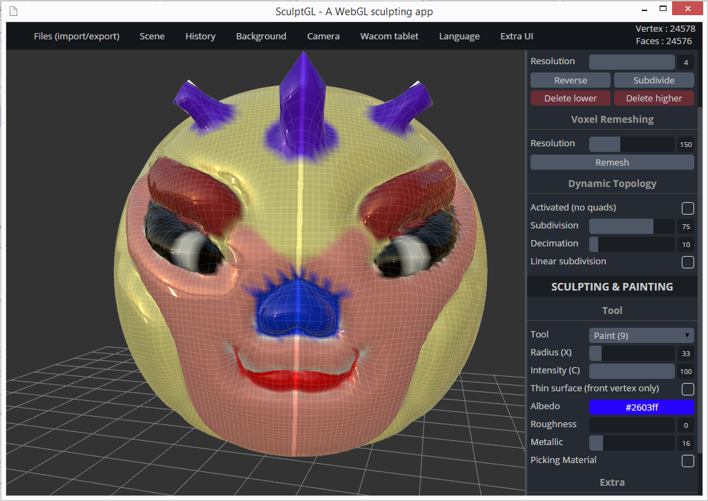Collapse the SCULPTING & PAINTING panel header
Viewport: 708px width, 501px height.
pyautogui.click(x=612, y=287)
